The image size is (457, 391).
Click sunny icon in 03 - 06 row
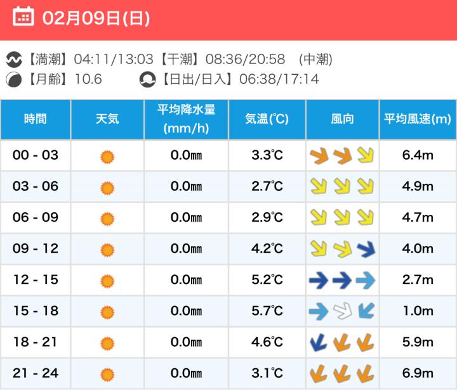click(x=107, y=188)
